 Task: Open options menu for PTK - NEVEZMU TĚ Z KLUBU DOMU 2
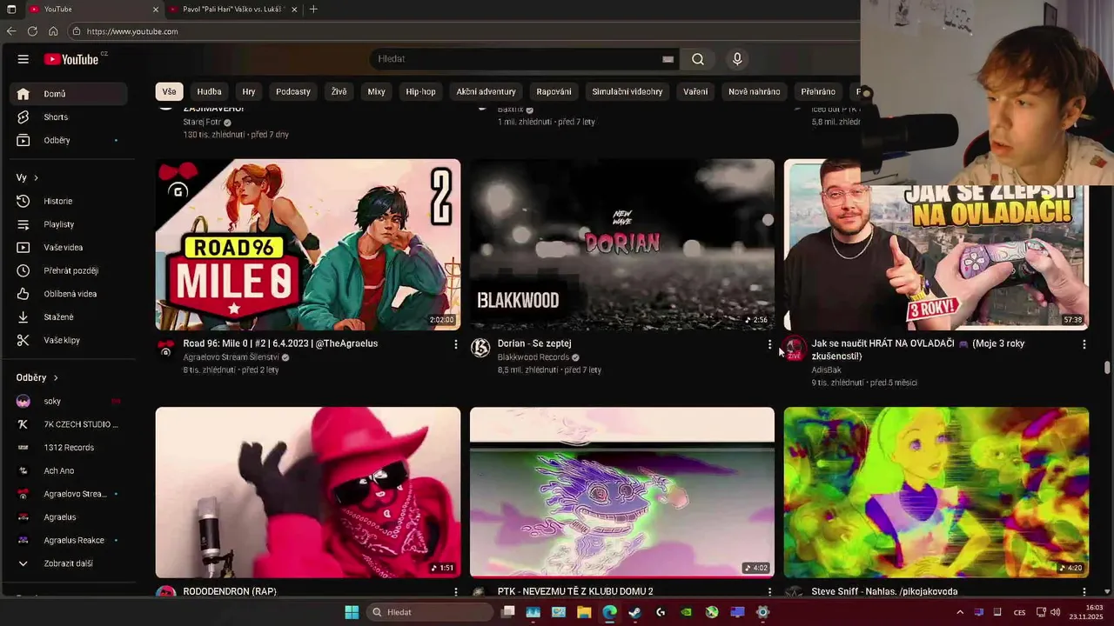click(769, 591)
